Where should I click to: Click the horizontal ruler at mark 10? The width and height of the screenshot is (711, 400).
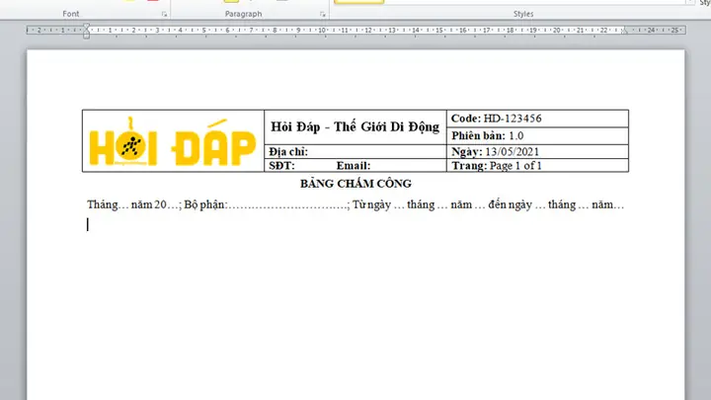pyautogui.click(x=322, y=31)
